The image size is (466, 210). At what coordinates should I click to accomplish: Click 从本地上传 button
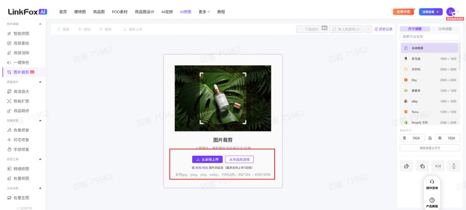coord(207,160)
